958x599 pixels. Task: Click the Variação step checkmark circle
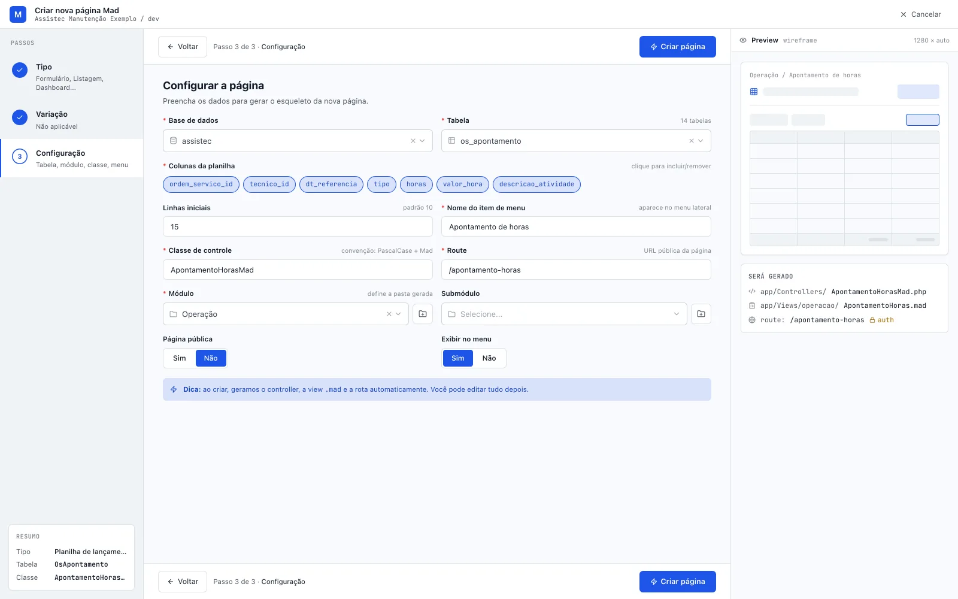20,117
